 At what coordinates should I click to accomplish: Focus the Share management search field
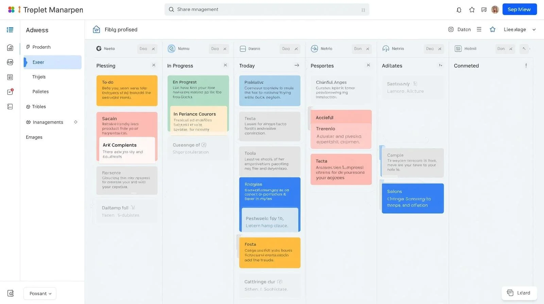[x=267, y=9]
